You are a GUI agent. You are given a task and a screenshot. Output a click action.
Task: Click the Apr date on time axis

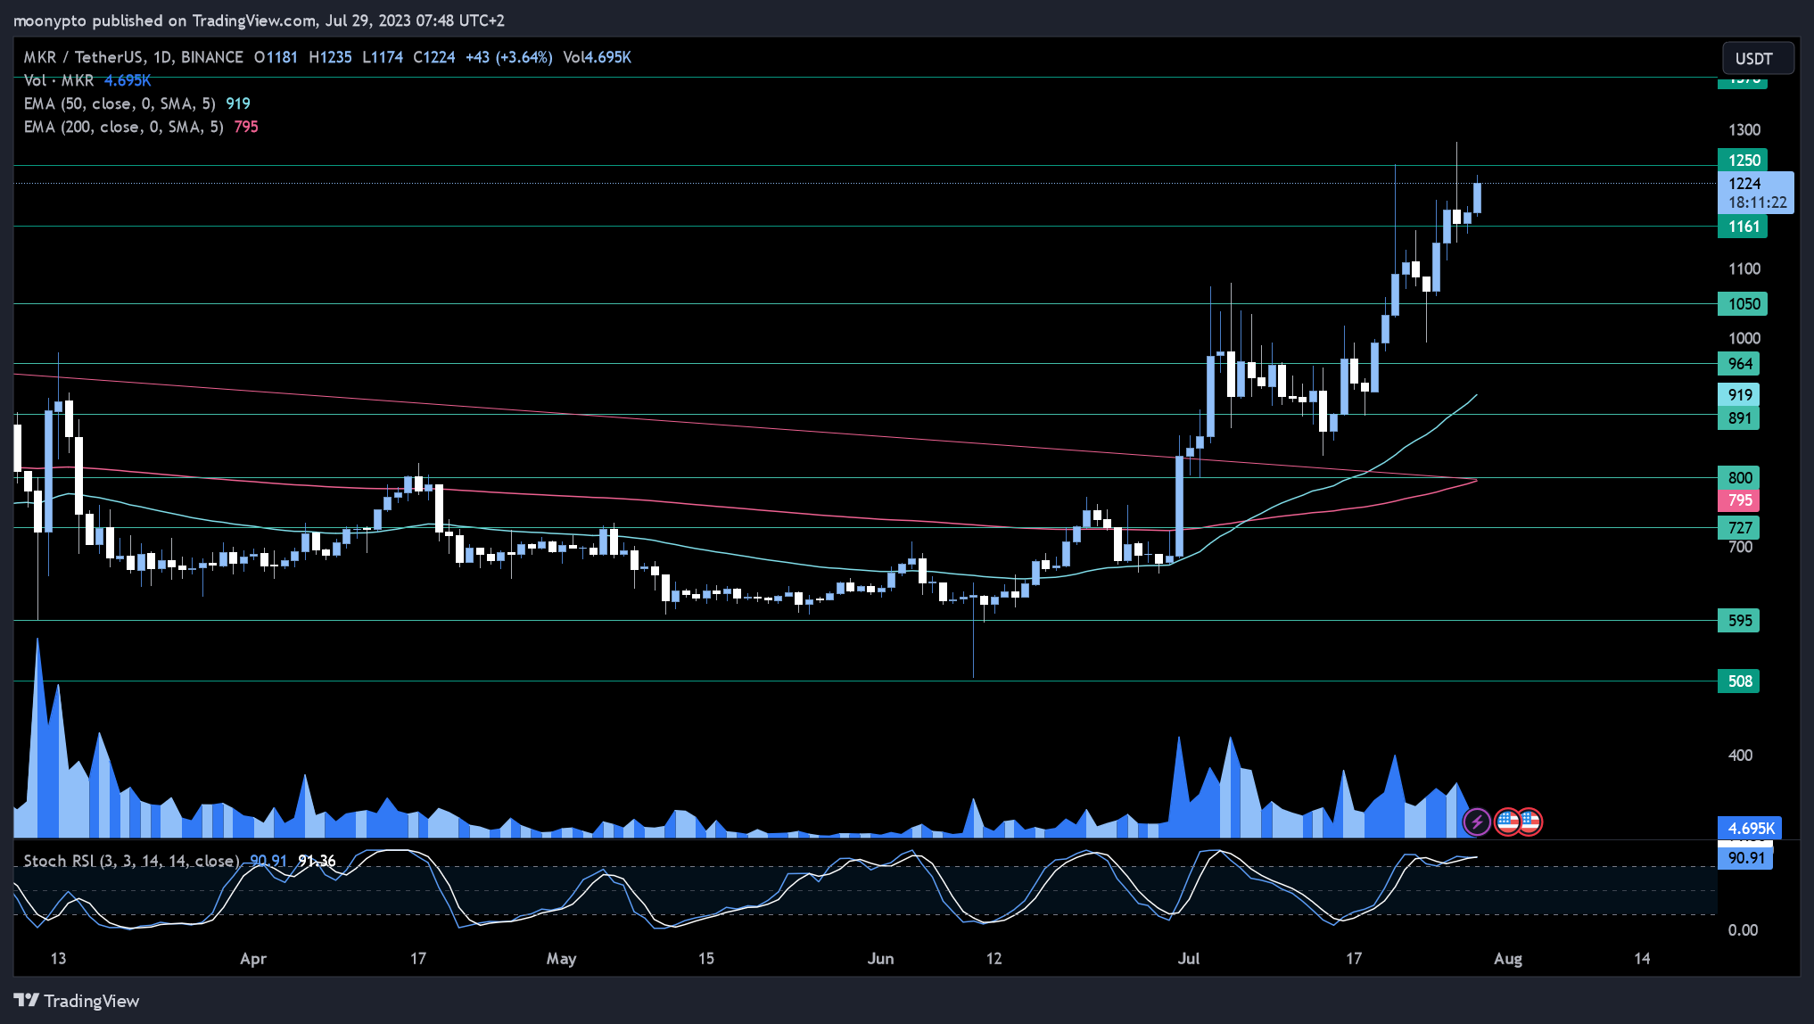(253, 959)
